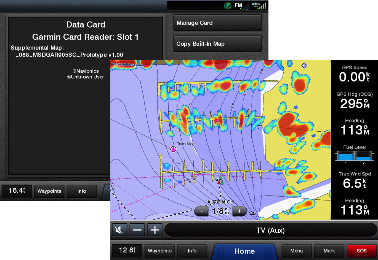Screen dimensions: 378x260
Task: Click the Trent River label on the chart
Action: point(186,143)
